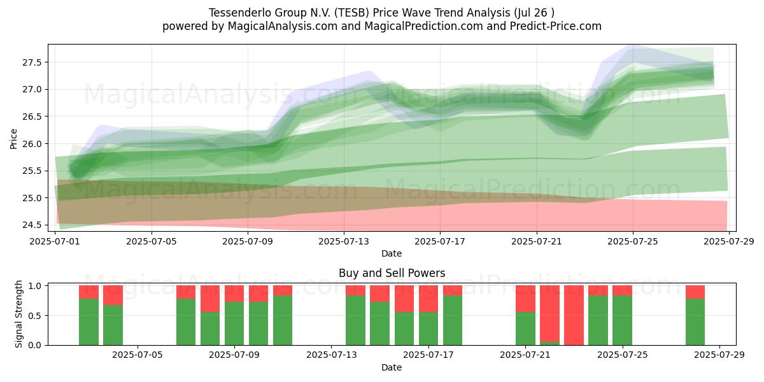Click the '1.0' signal strength tick label

[x=36, y=286]
